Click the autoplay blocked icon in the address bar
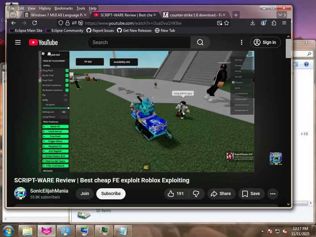This screenshot has height=237, width=316. (x=81, y=23)
